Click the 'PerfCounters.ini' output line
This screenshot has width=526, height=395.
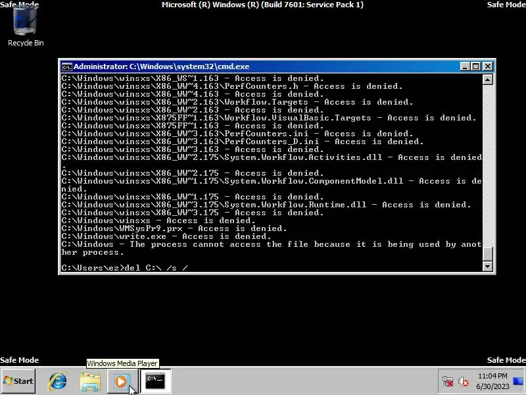pyautogui.click(x=237, y=134)
